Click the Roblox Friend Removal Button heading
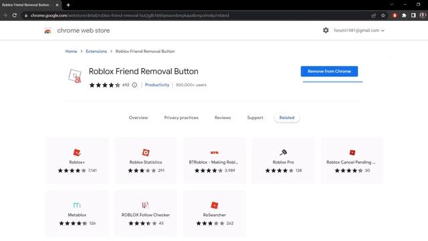Viewport: 428px width, 241px height. pos(144,72)
